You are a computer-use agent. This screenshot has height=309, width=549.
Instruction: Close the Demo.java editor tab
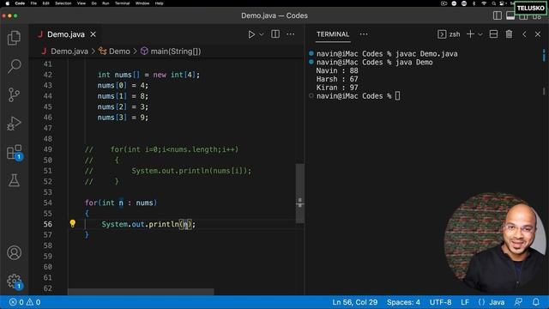[94, 34]
